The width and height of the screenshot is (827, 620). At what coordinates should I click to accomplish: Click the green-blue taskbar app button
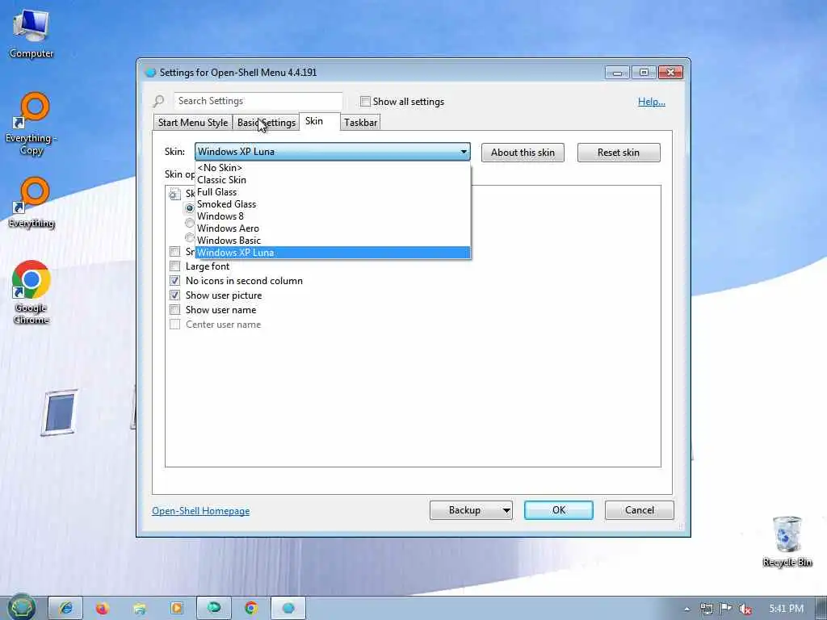tap(213, 608)
